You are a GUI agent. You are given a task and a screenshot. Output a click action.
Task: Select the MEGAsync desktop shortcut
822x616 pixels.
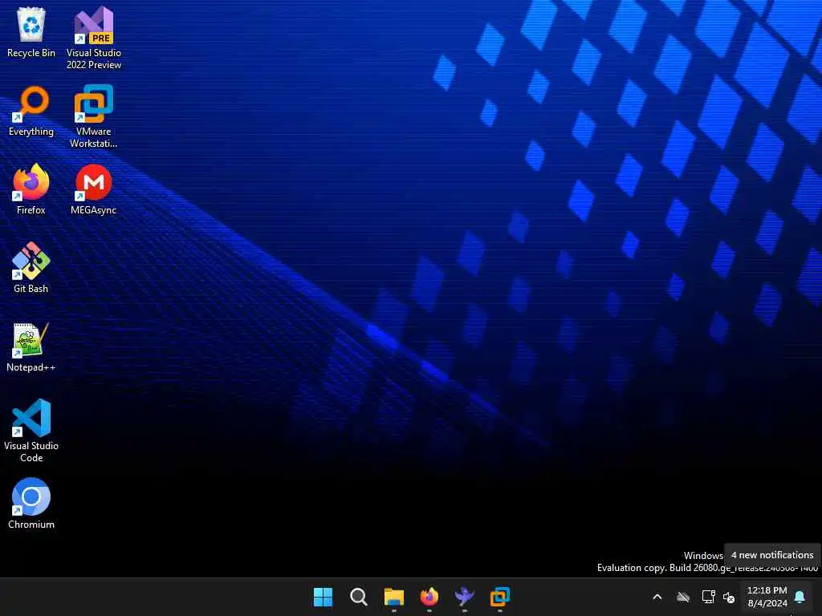[93, 189]
